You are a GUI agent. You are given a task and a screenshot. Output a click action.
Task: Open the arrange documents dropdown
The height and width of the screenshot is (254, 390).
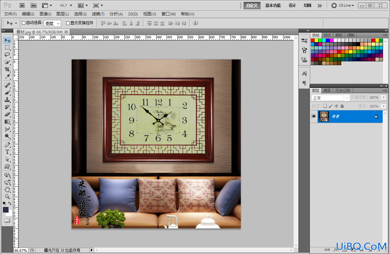[x=83, y=5]
